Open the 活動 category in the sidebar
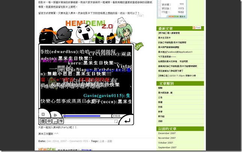The width and height of the screenshot is (242, 152). coord(160,121)
